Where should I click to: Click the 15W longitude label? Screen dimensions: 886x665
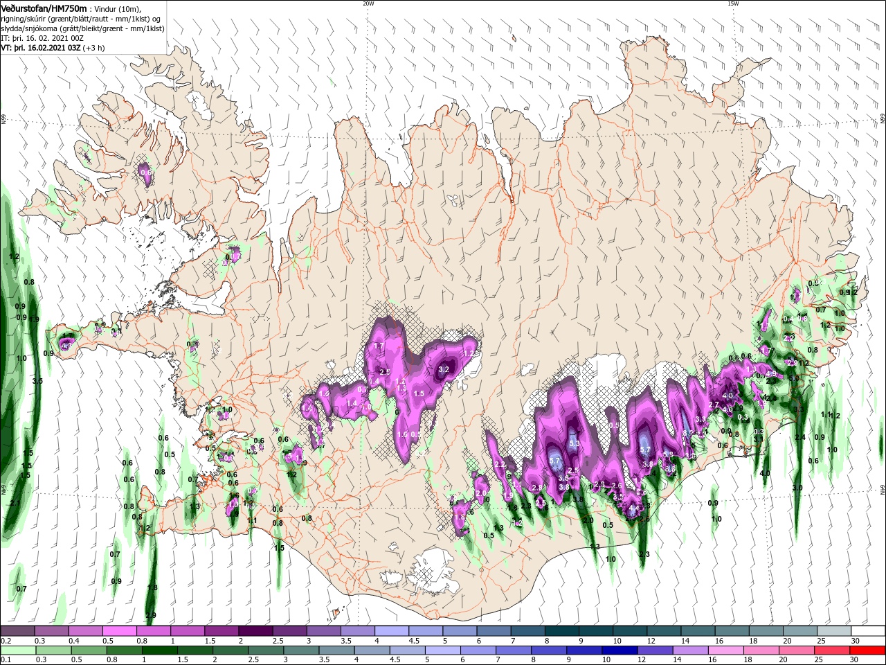point(733,3)
